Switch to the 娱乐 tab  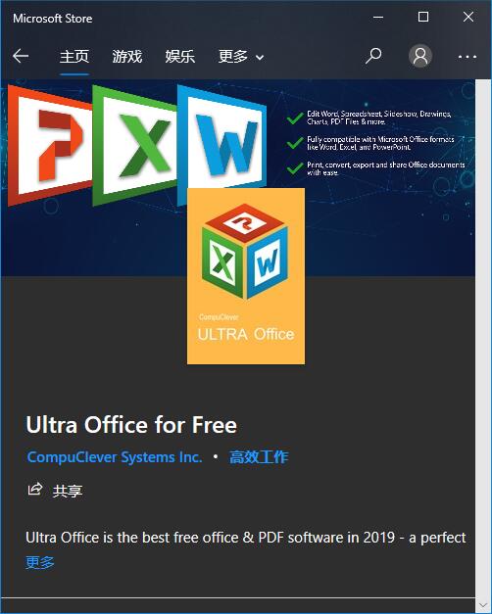coord(180,57)
